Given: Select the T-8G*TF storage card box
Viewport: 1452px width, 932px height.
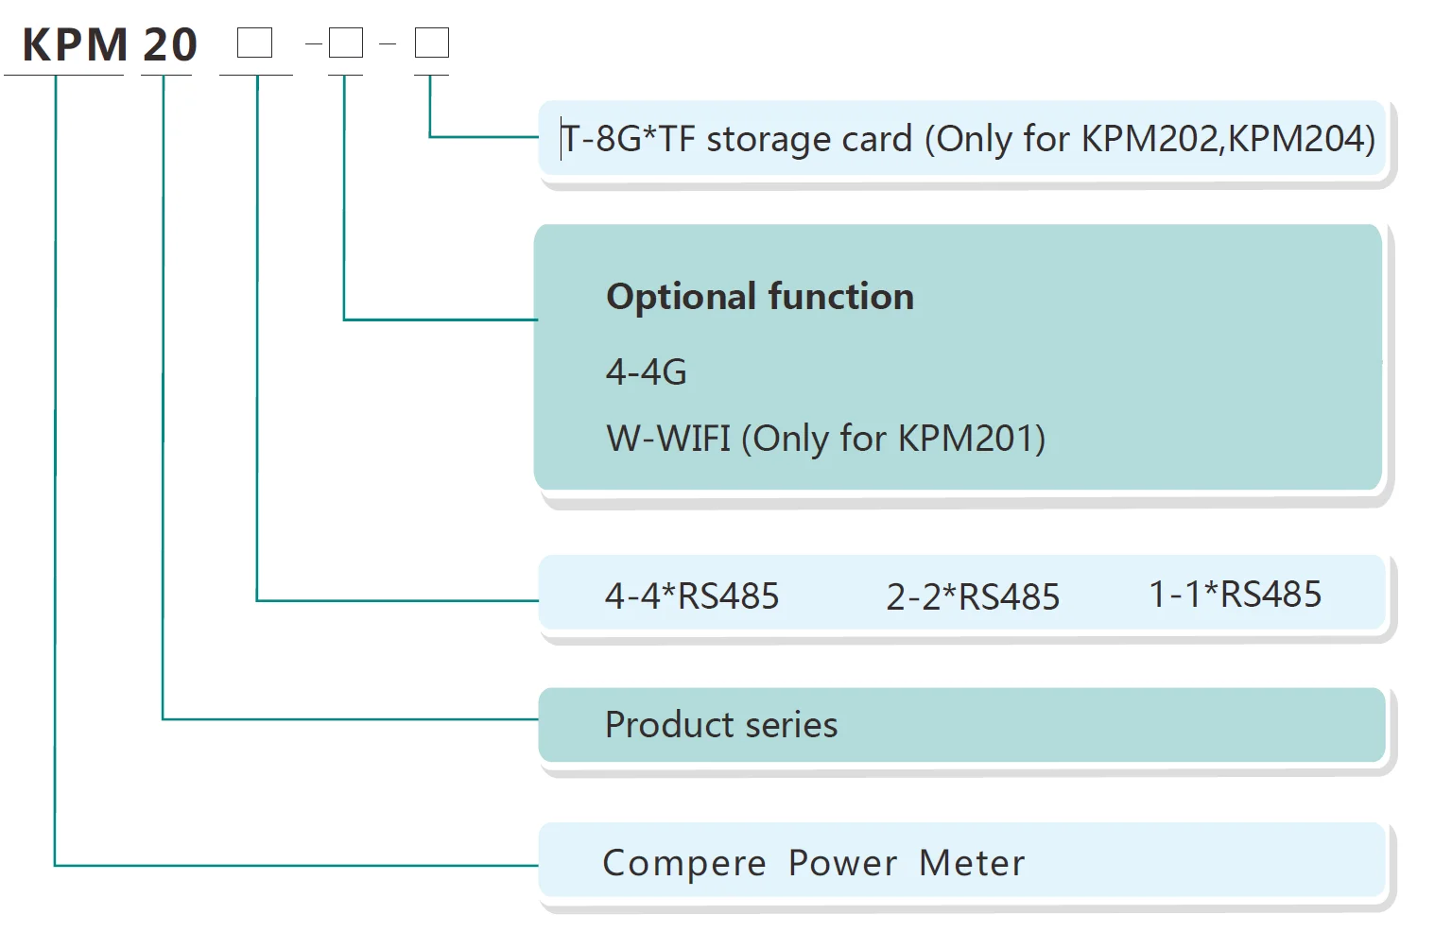Looking at the screenshot, I should tap(964, 139).
